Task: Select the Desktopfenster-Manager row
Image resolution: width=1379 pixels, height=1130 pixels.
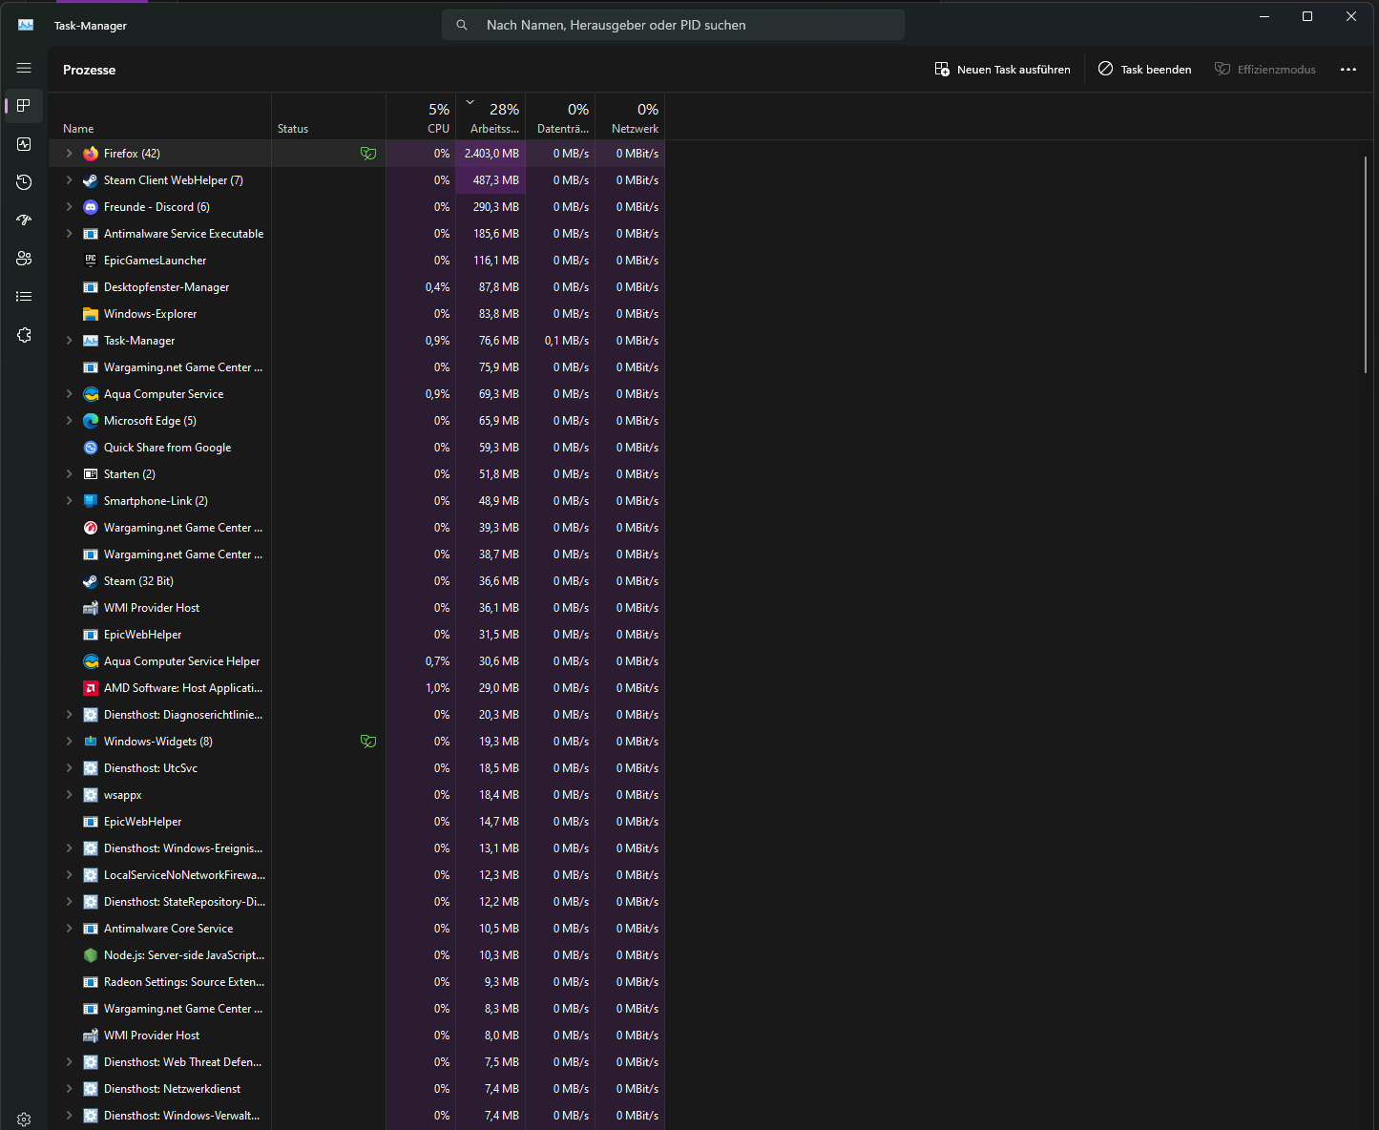Action: (357, 287)
